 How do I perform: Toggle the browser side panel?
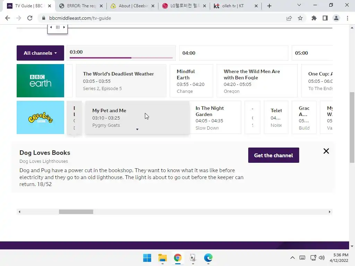325,18
